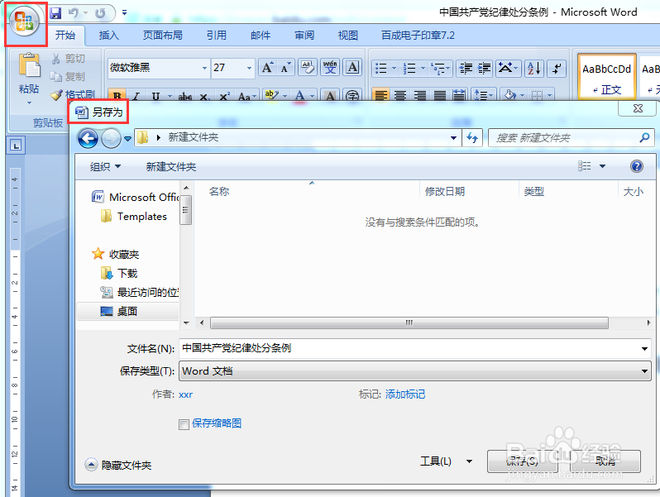Open recent locations dropdown beside navigation arrows
Screen dimensions: 660x497
tap(127, 138)
